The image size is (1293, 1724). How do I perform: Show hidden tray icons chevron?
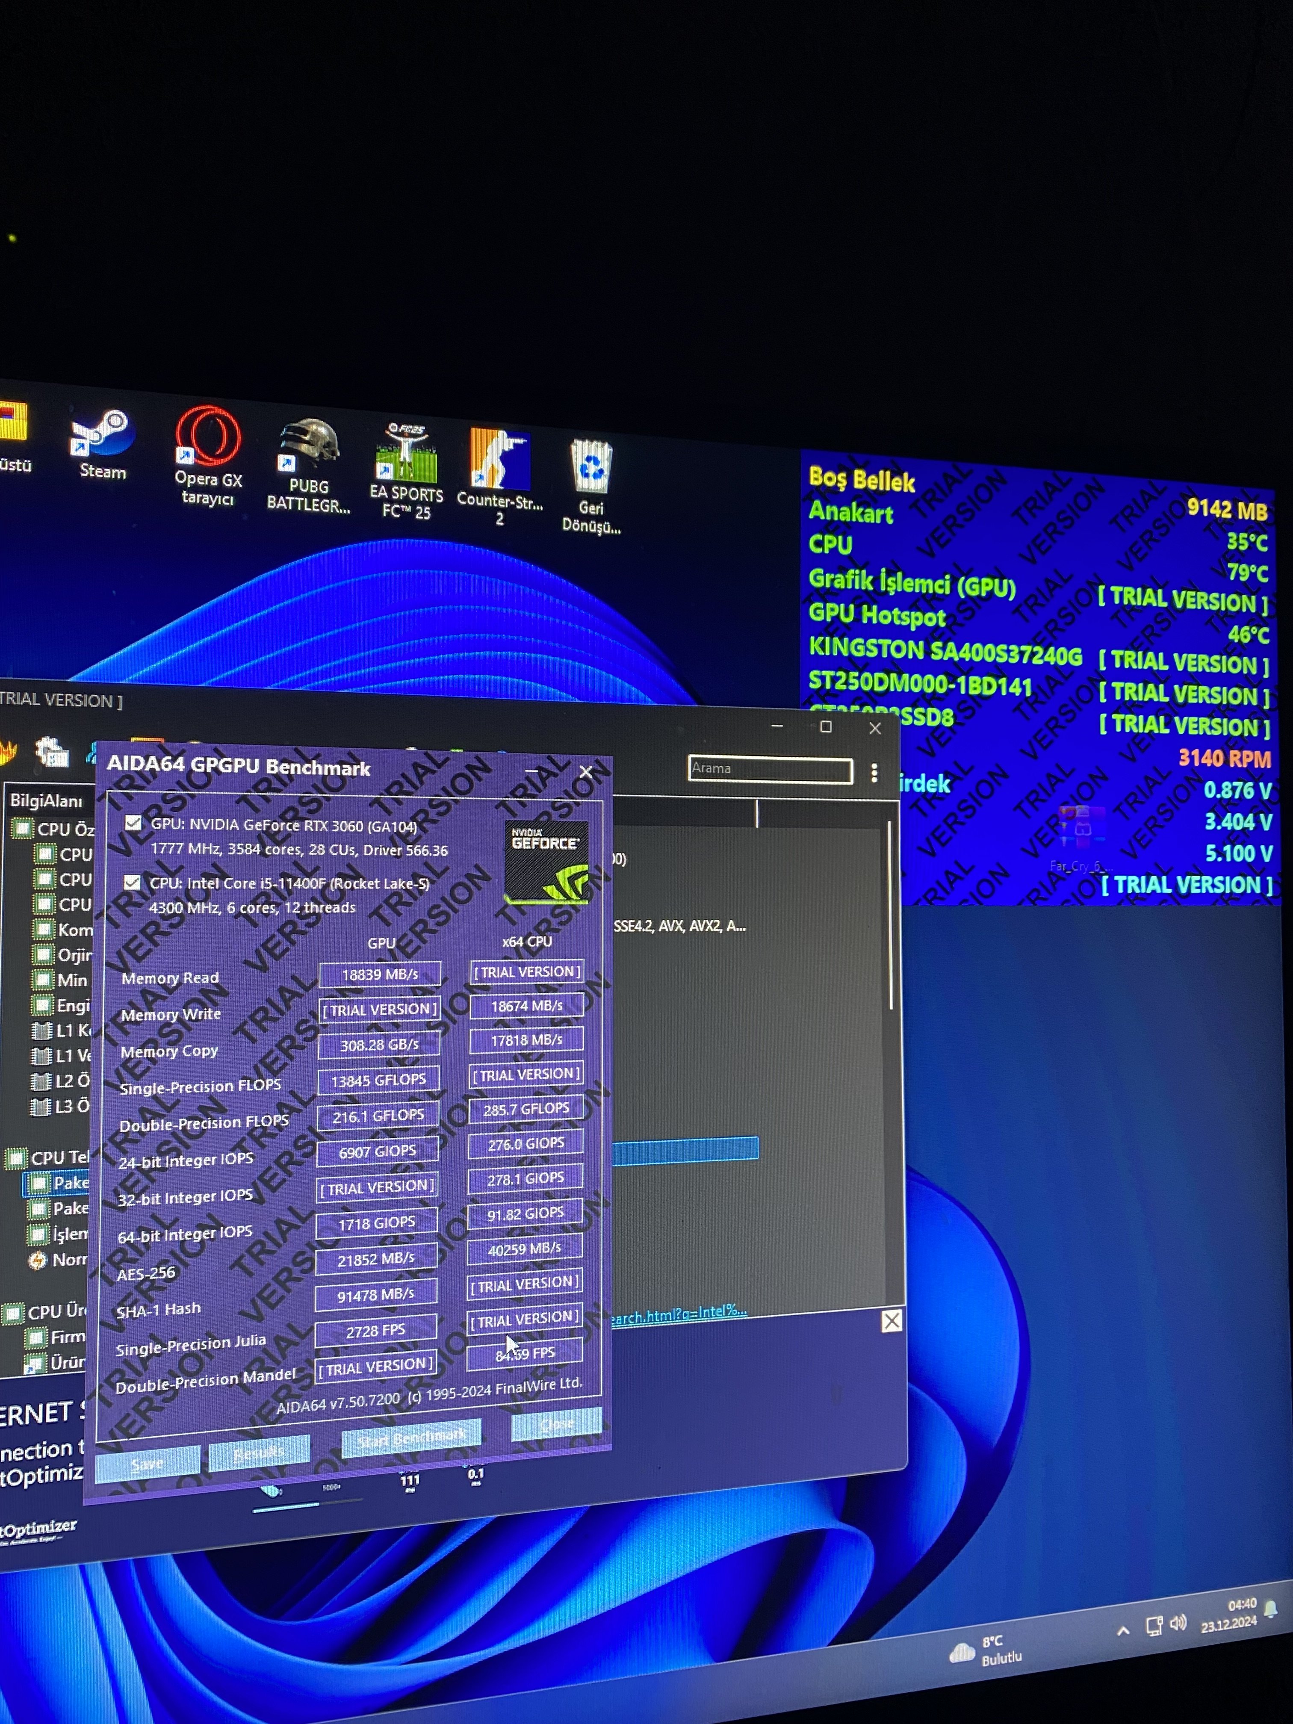coord(1122,1630)
